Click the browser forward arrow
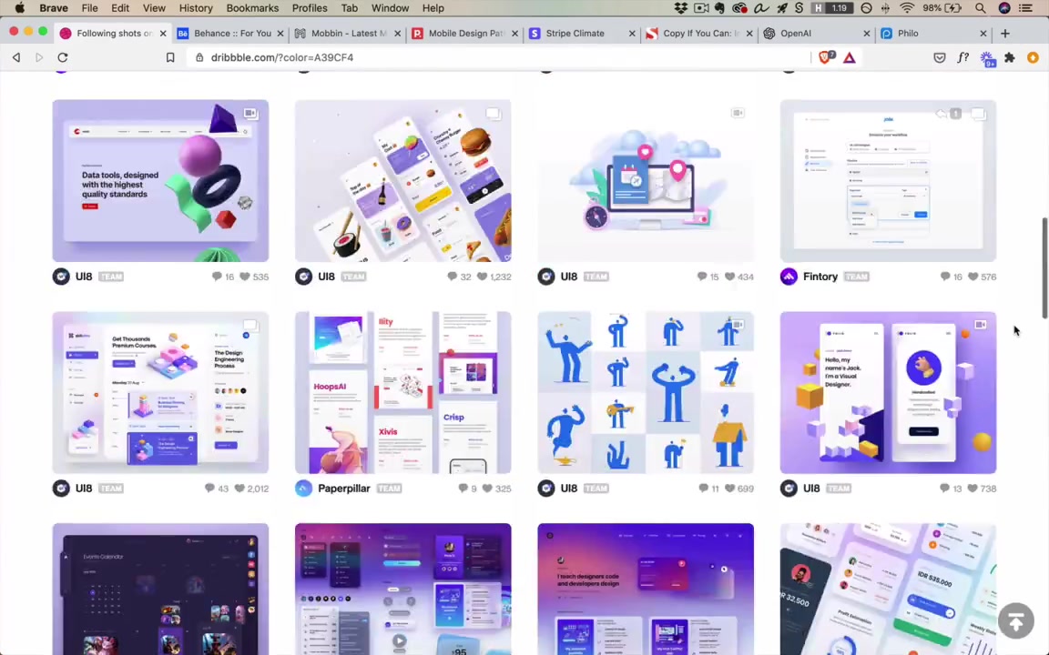Image resolution: width=1049 pixels, height=655 pixels. pos(39,57)
